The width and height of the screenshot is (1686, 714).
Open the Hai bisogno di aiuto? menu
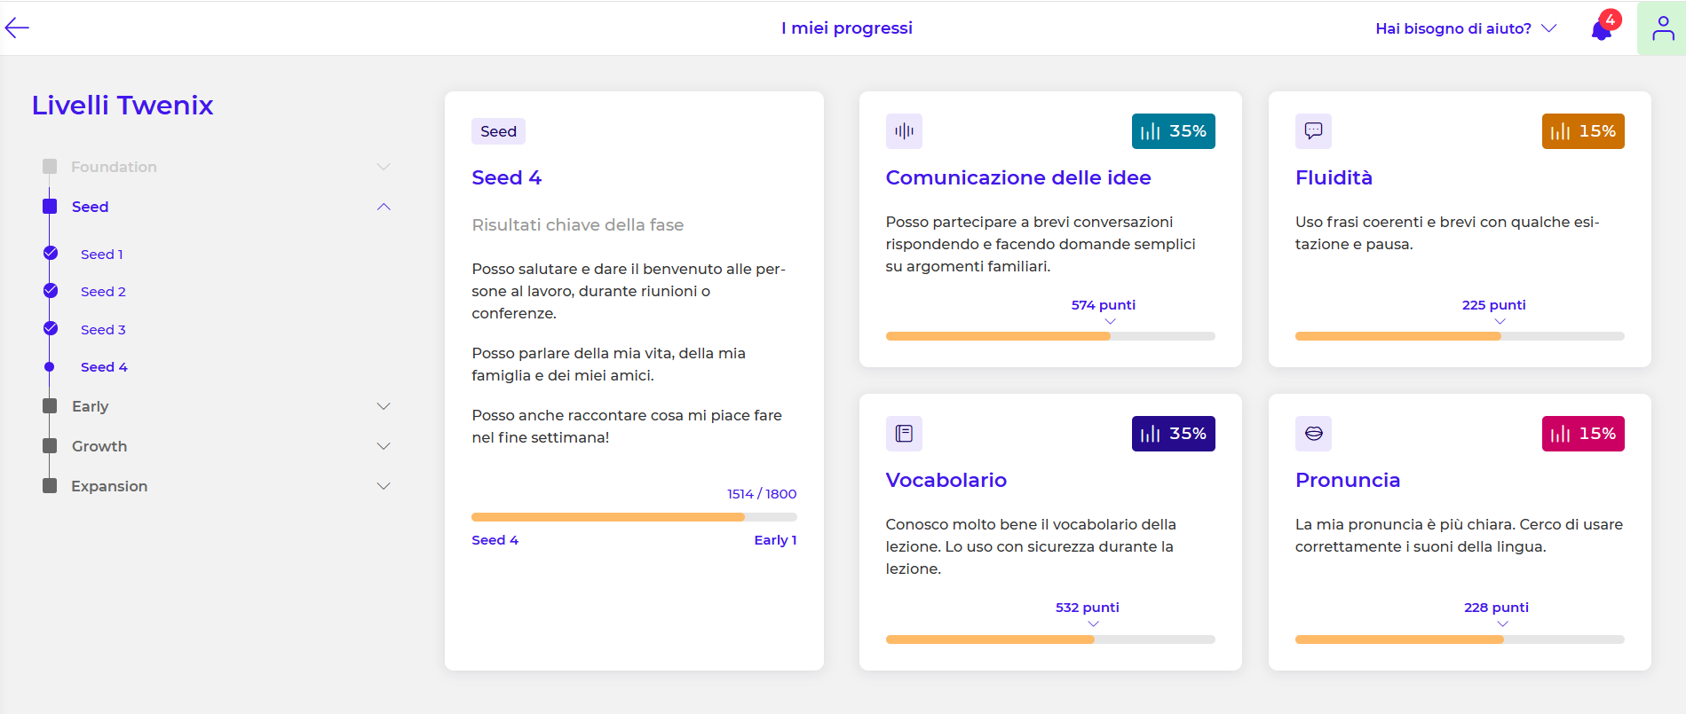[x=1465, y=28]
